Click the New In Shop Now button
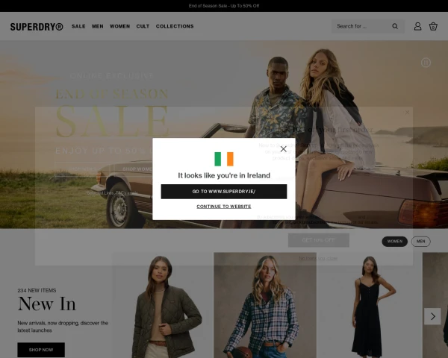 point(41,350)
